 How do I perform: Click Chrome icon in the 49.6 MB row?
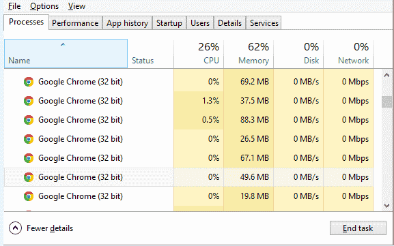[x=29, y=177]
